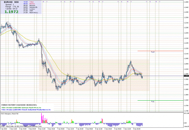The image size is (189, 130).
Task: Click the 4 Jun 11:30 time label
Action: pyautogui.click(x=42, y=129)
